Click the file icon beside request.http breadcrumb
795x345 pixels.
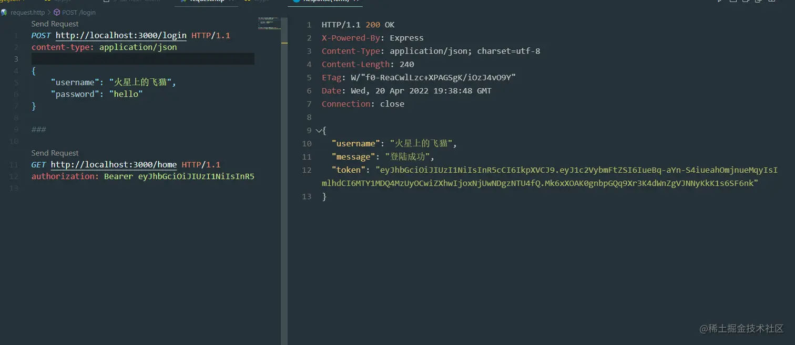coord(4,12)
